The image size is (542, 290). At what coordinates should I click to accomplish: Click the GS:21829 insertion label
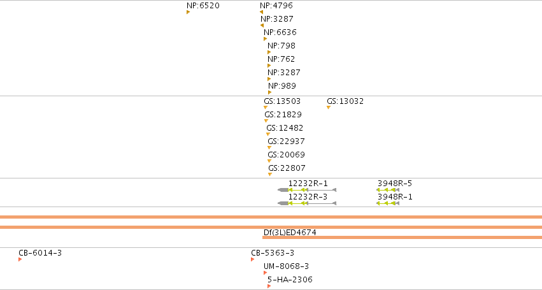pyautogui.click(x=283, y=115)
